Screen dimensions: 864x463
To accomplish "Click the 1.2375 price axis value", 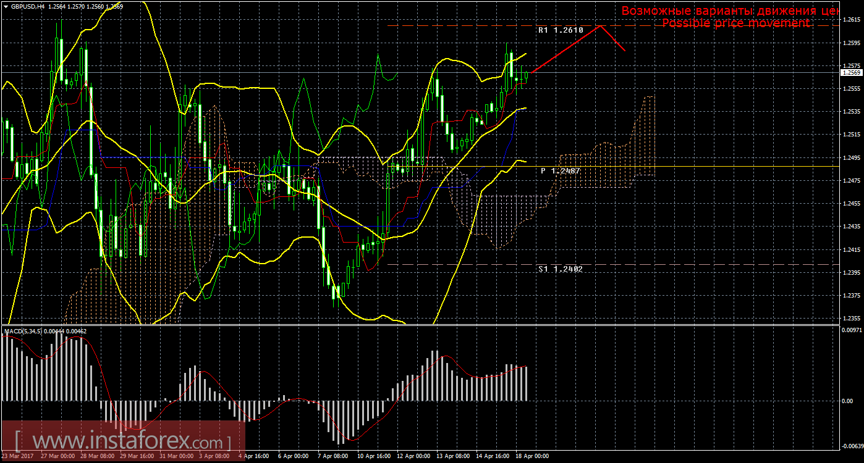I will coord(851,295).
